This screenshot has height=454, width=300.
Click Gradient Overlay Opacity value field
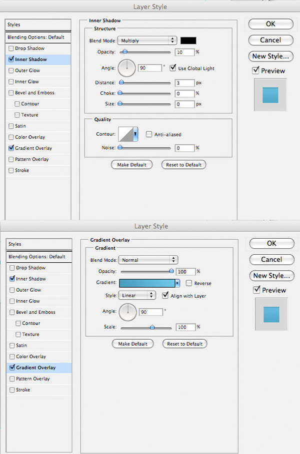pos(186,272)
